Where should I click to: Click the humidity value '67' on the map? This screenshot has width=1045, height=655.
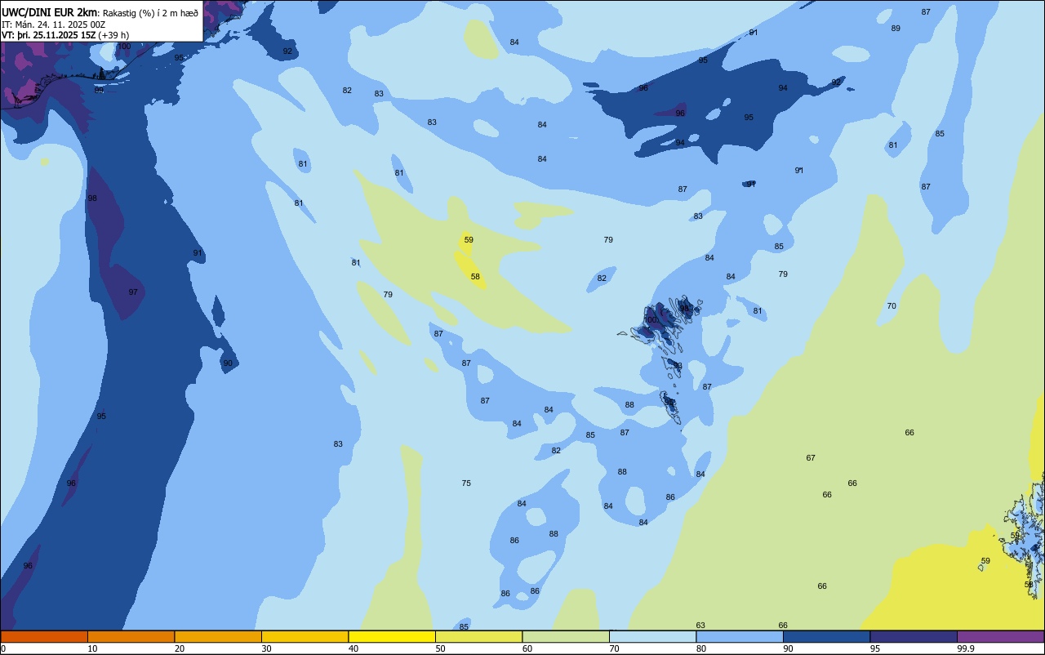coord(811,458)
